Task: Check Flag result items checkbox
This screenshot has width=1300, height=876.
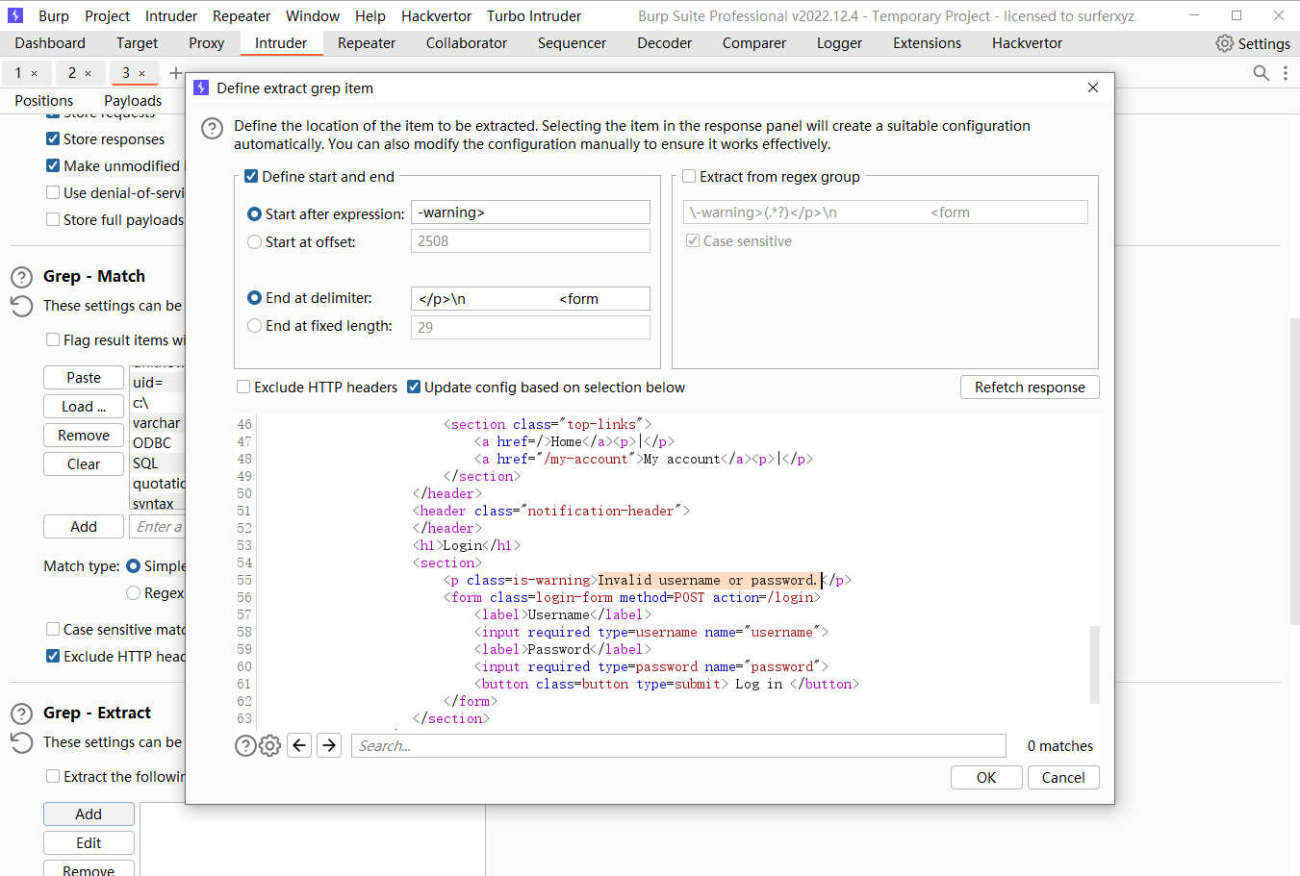Action: point(53,339)
